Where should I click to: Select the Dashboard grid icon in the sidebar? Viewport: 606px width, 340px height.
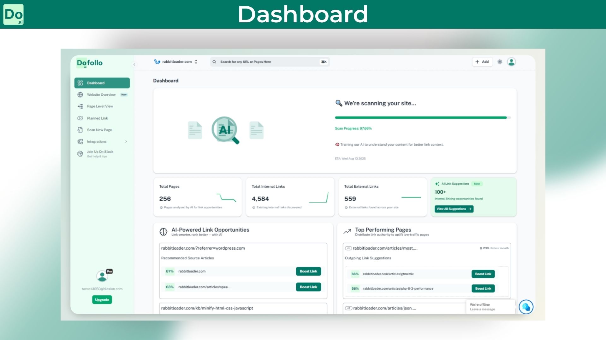[80, 83]
